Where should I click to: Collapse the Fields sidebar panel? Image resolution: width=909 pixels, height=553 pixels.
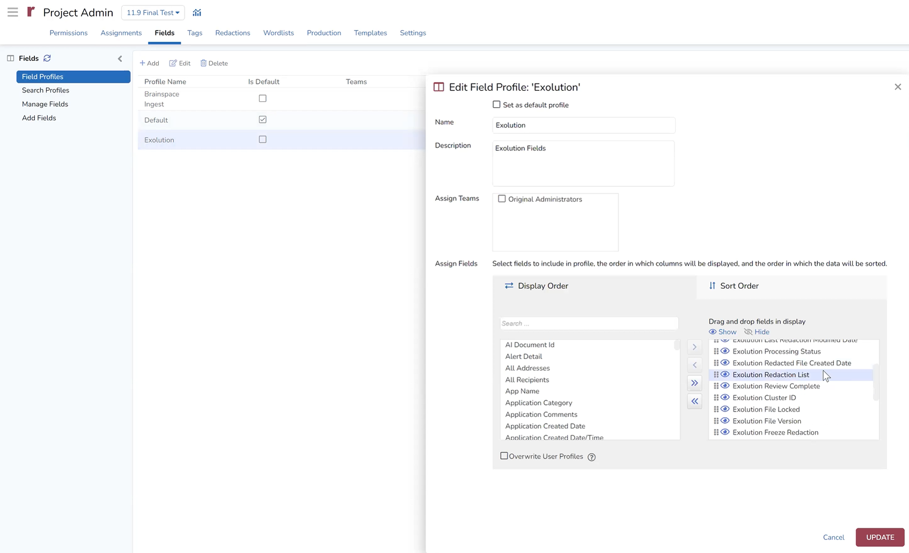120,59
